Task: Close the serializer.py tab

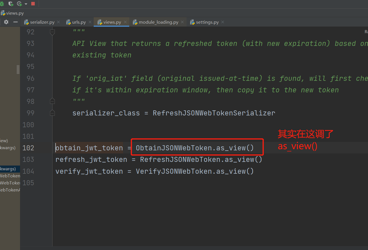Action: [58, 22]
